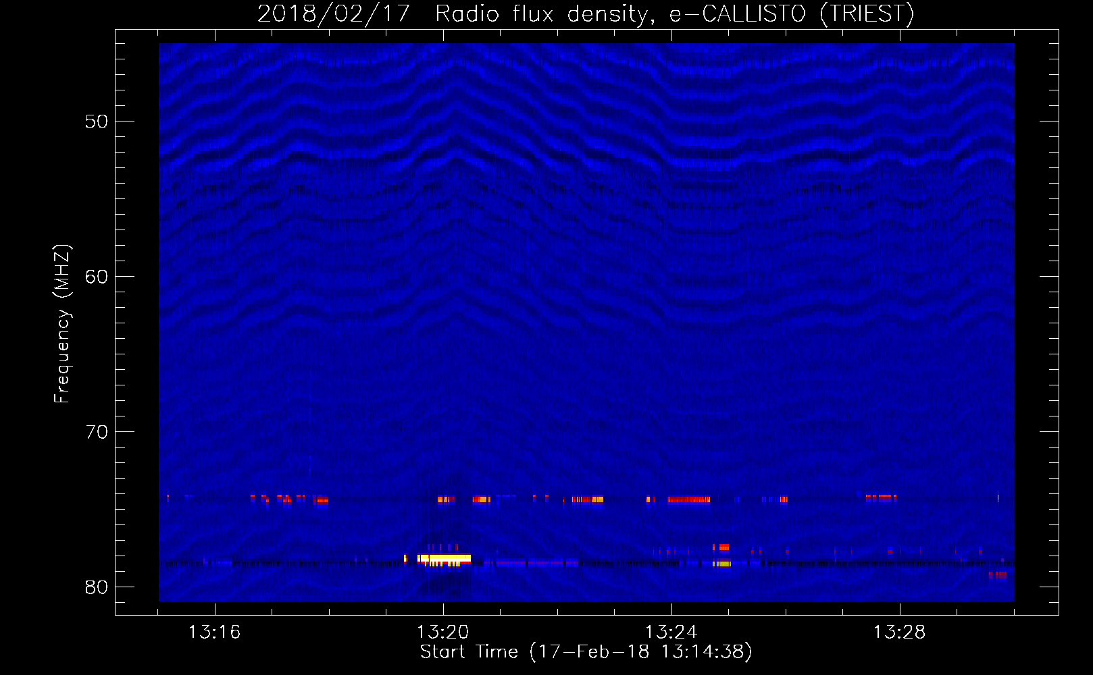Click the 80 frequency tick label
This screenshot has width=1093, height=675.
(97, 587)
